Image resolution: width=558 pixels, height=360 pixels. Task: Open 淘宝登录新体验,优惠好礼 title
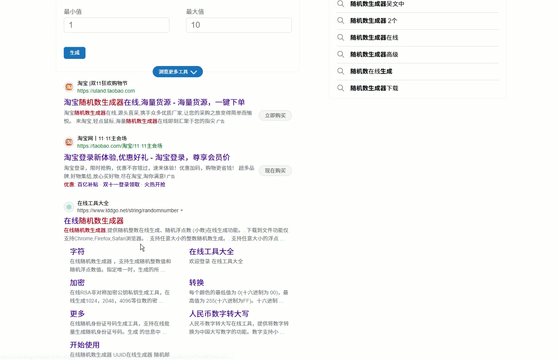[x=147, y=157]
